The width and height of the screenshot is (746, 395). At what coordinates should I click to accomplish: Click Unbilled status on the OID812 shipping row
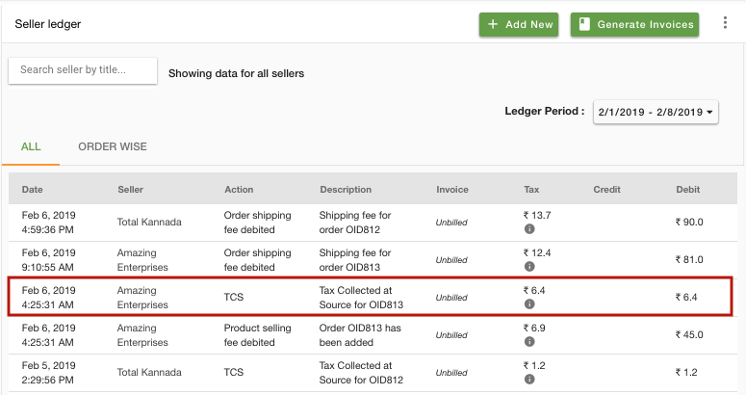tap(451, 223)
